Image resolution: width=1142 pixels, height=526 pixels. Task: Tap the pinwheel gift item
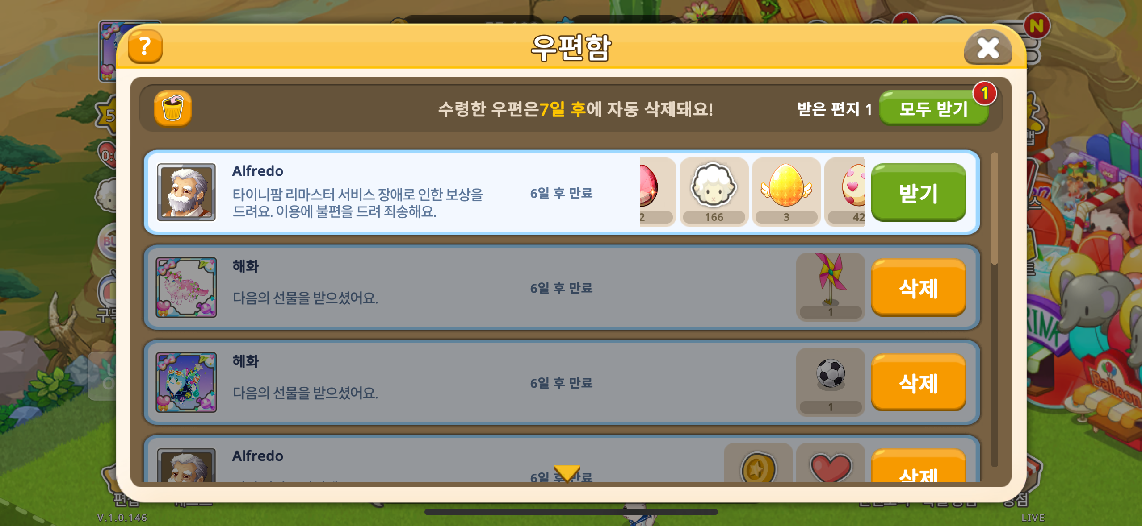pos(830,287)
